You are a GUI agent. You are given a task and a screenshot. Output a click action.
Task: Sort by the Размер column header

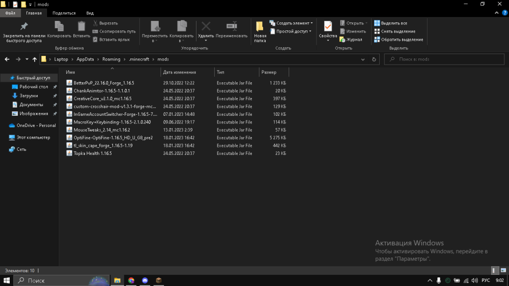(x=274, y=72)
